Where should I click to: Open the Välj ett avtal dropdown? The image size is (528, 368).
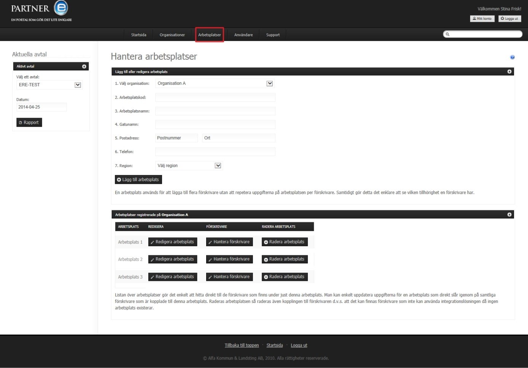49,85
